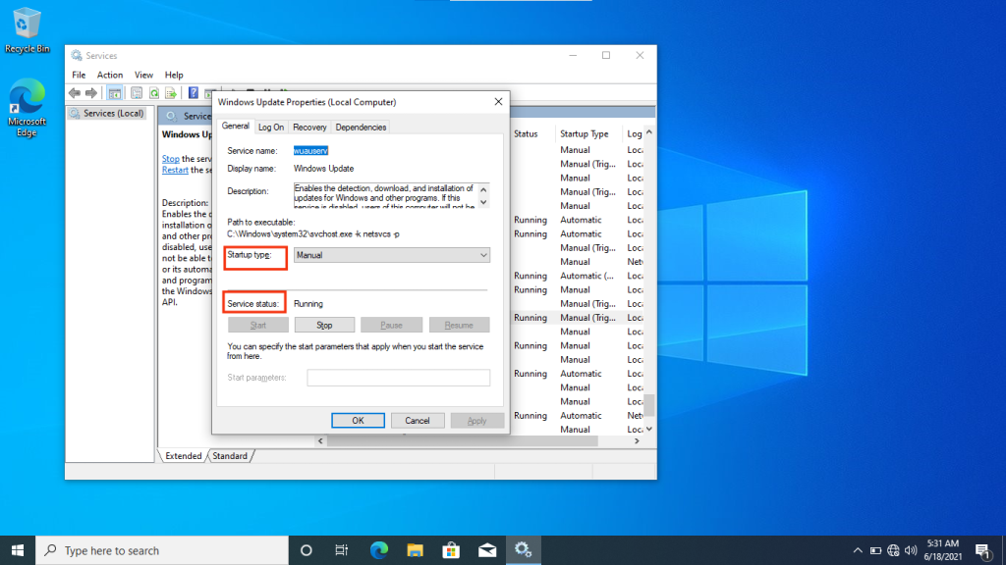The width and height of the screenshot is (1006, 565).
Task: Open the Mail app on the taskbar
Action: click(x=487, y=550)
